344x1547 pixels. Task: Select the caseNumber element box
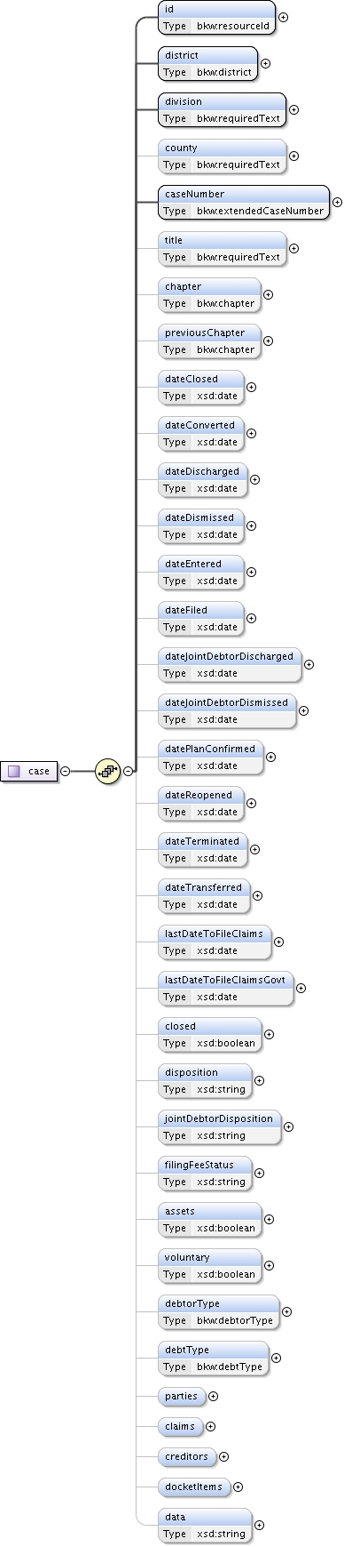coord(244,202)
